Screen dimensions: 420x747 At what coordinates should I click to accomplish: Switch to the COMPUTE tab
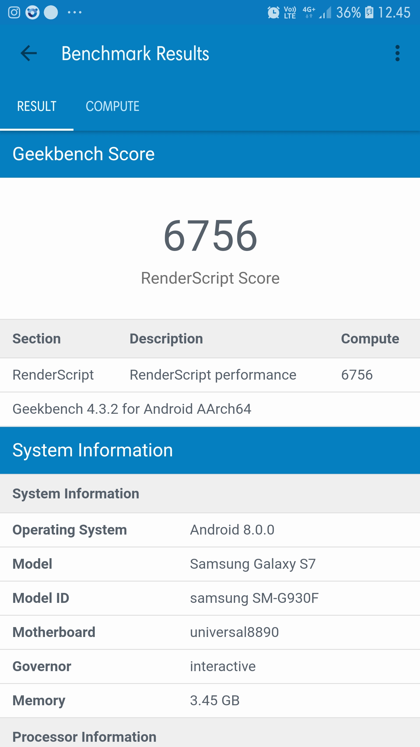[113, 106]
